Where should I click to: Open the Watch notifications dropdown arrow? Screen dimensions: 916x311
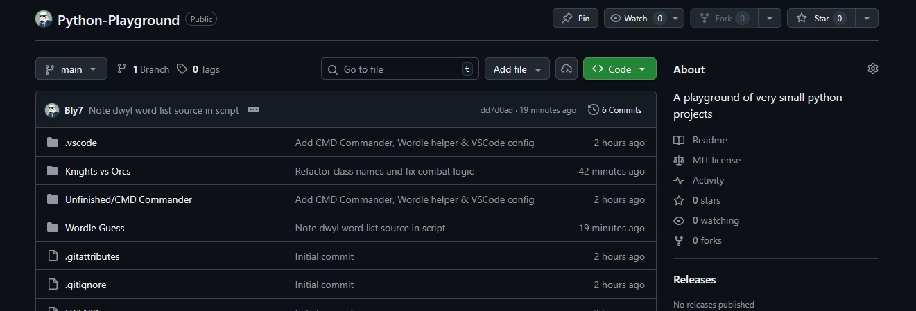pos(677,18)
